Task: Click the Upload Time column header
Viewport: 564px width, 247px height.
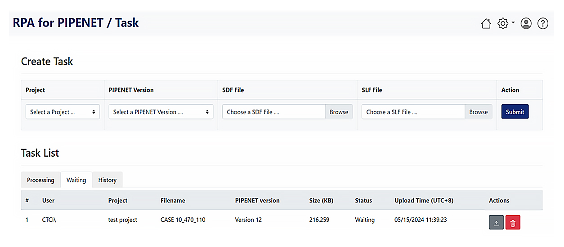Action: 427,200
